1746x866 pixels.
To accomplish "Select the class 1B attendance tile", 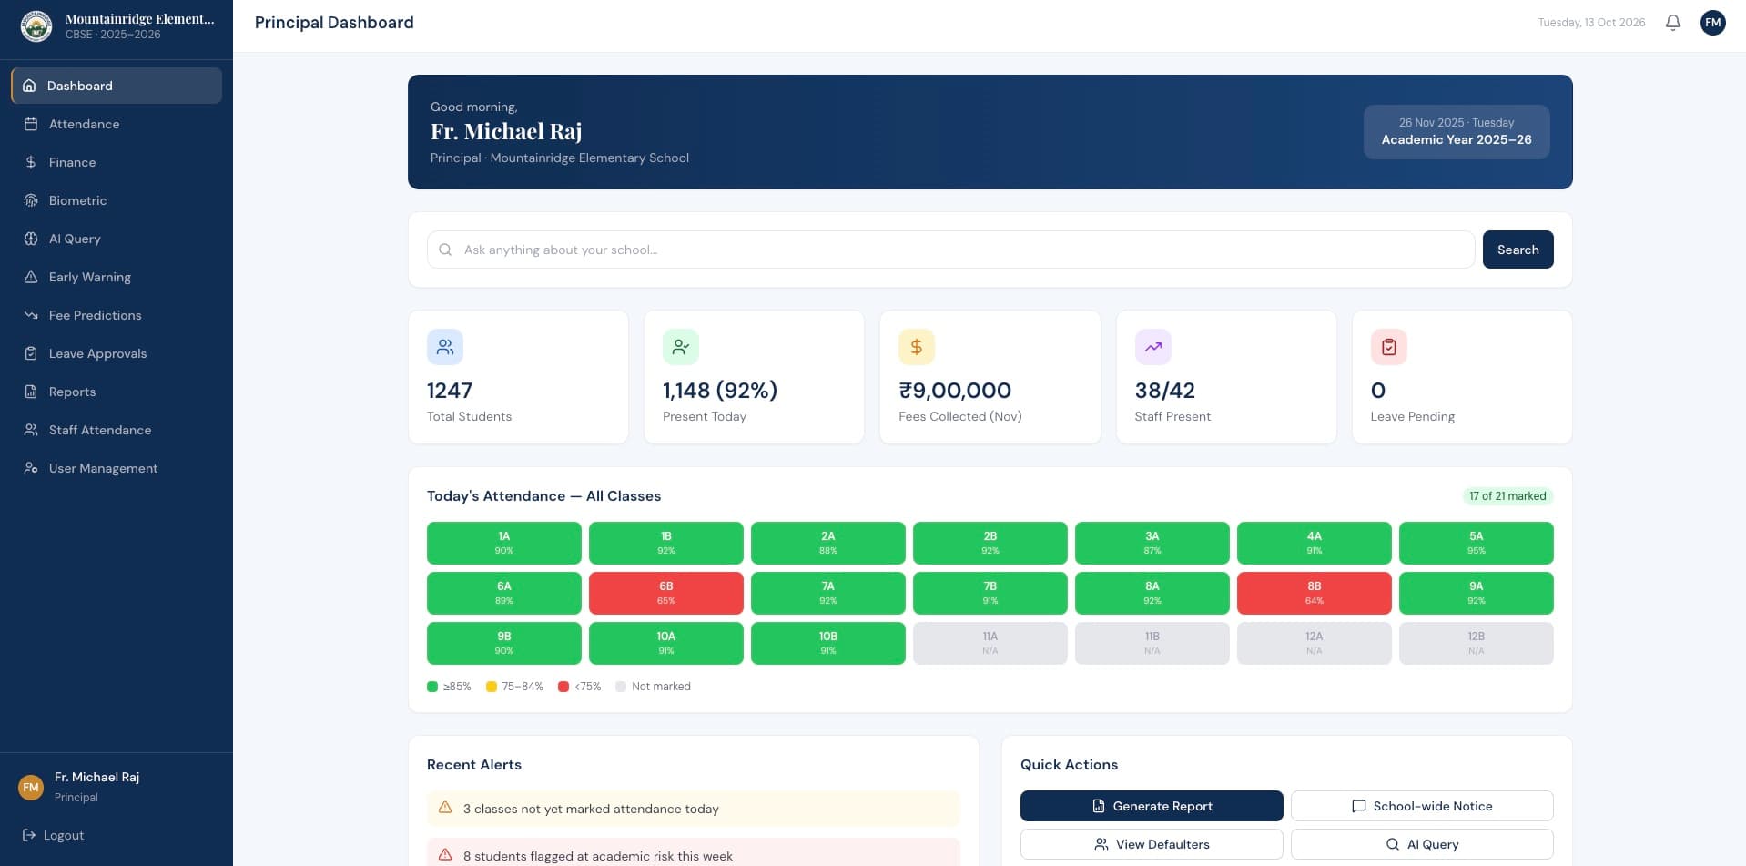I will pyautogui.click(x=666, y=543).
